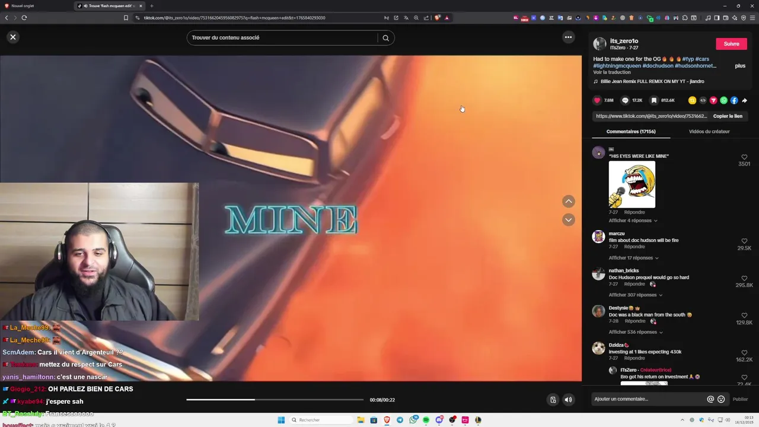Focus 'Ajouter un commentaire' field

click(648, 399)
